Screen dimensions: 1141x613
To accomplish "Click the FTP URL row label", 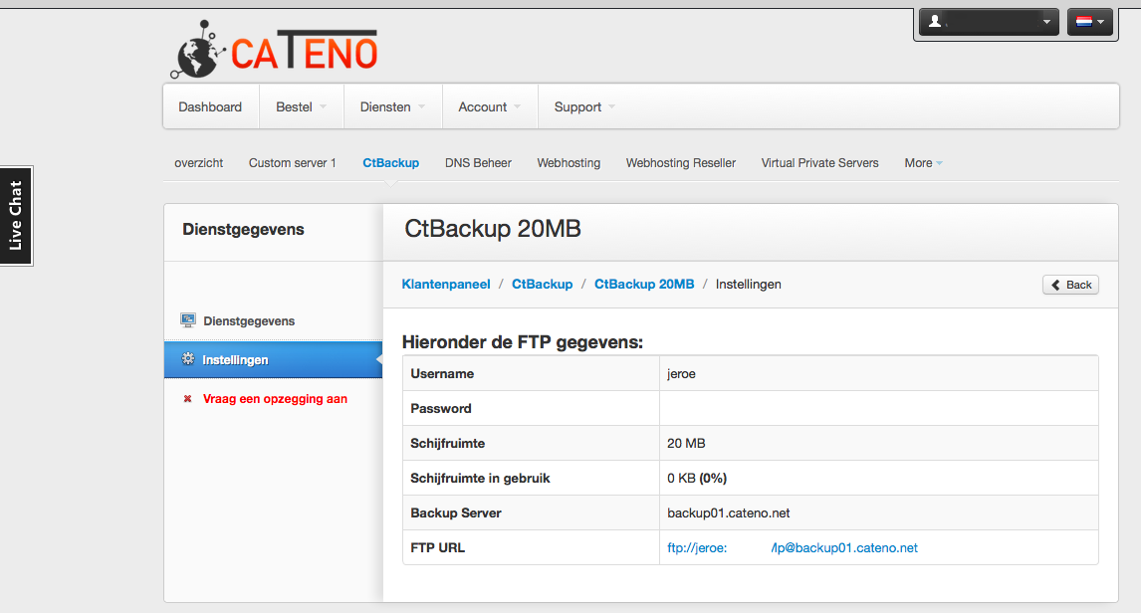I will tap(437, 547).
